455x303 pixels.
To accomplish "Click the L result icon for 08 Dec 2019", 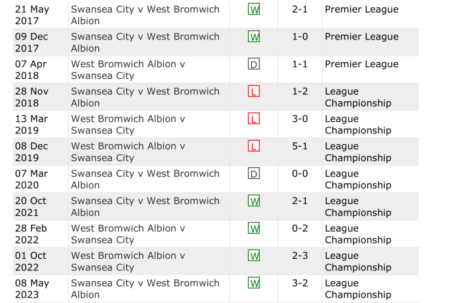I will (x=254, y=146).
